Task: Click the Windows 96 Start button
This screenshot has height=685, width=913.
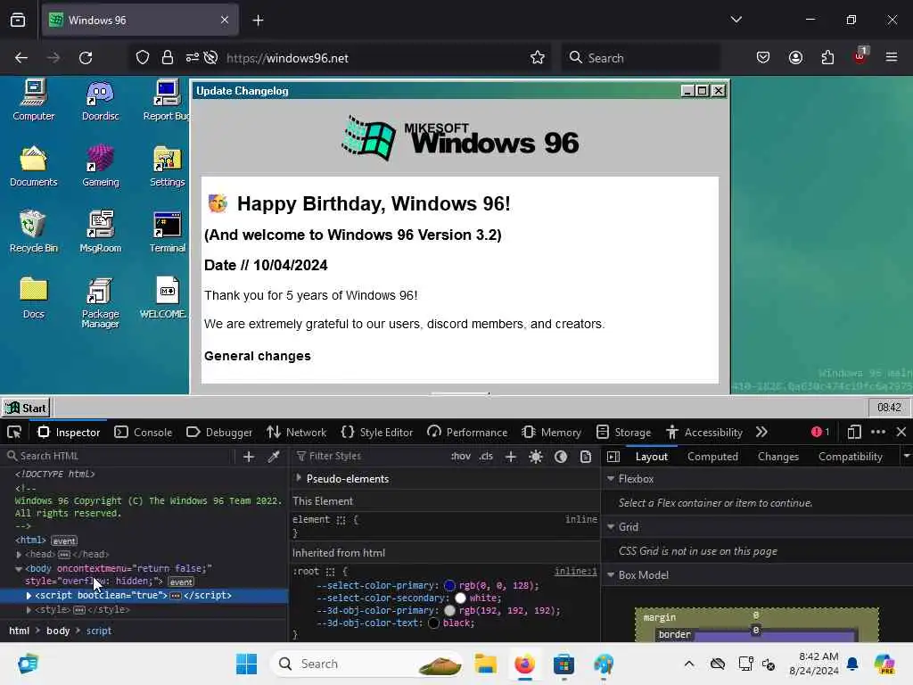Action: point(26,408)
